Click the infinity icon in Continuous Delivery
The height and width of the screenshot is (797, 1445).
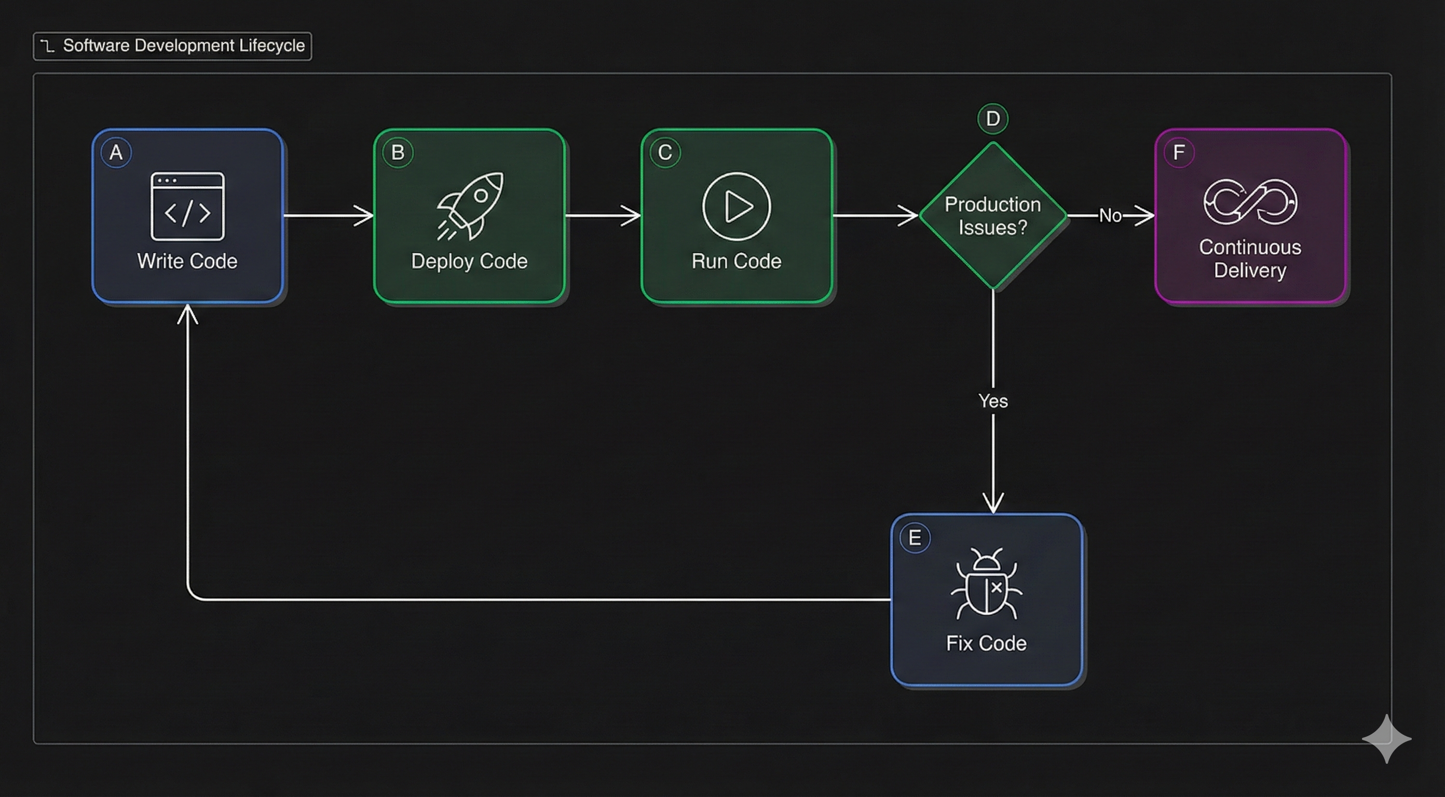(x=1250, y=202)
